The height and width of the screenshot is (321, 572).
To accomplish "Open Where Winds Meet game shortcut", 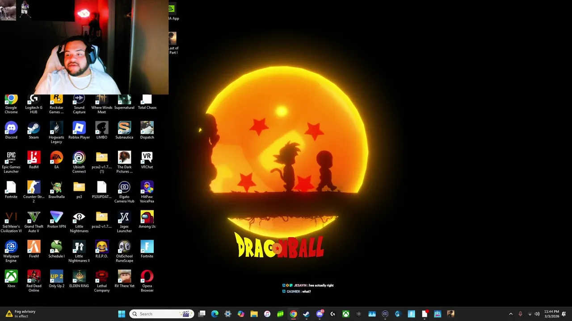I will (x=102, y=104).
